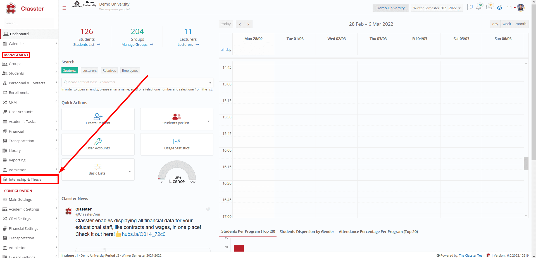Click the Dashboard monitor icon in sidebar
The image size is (536, 258).
point(6,34)
